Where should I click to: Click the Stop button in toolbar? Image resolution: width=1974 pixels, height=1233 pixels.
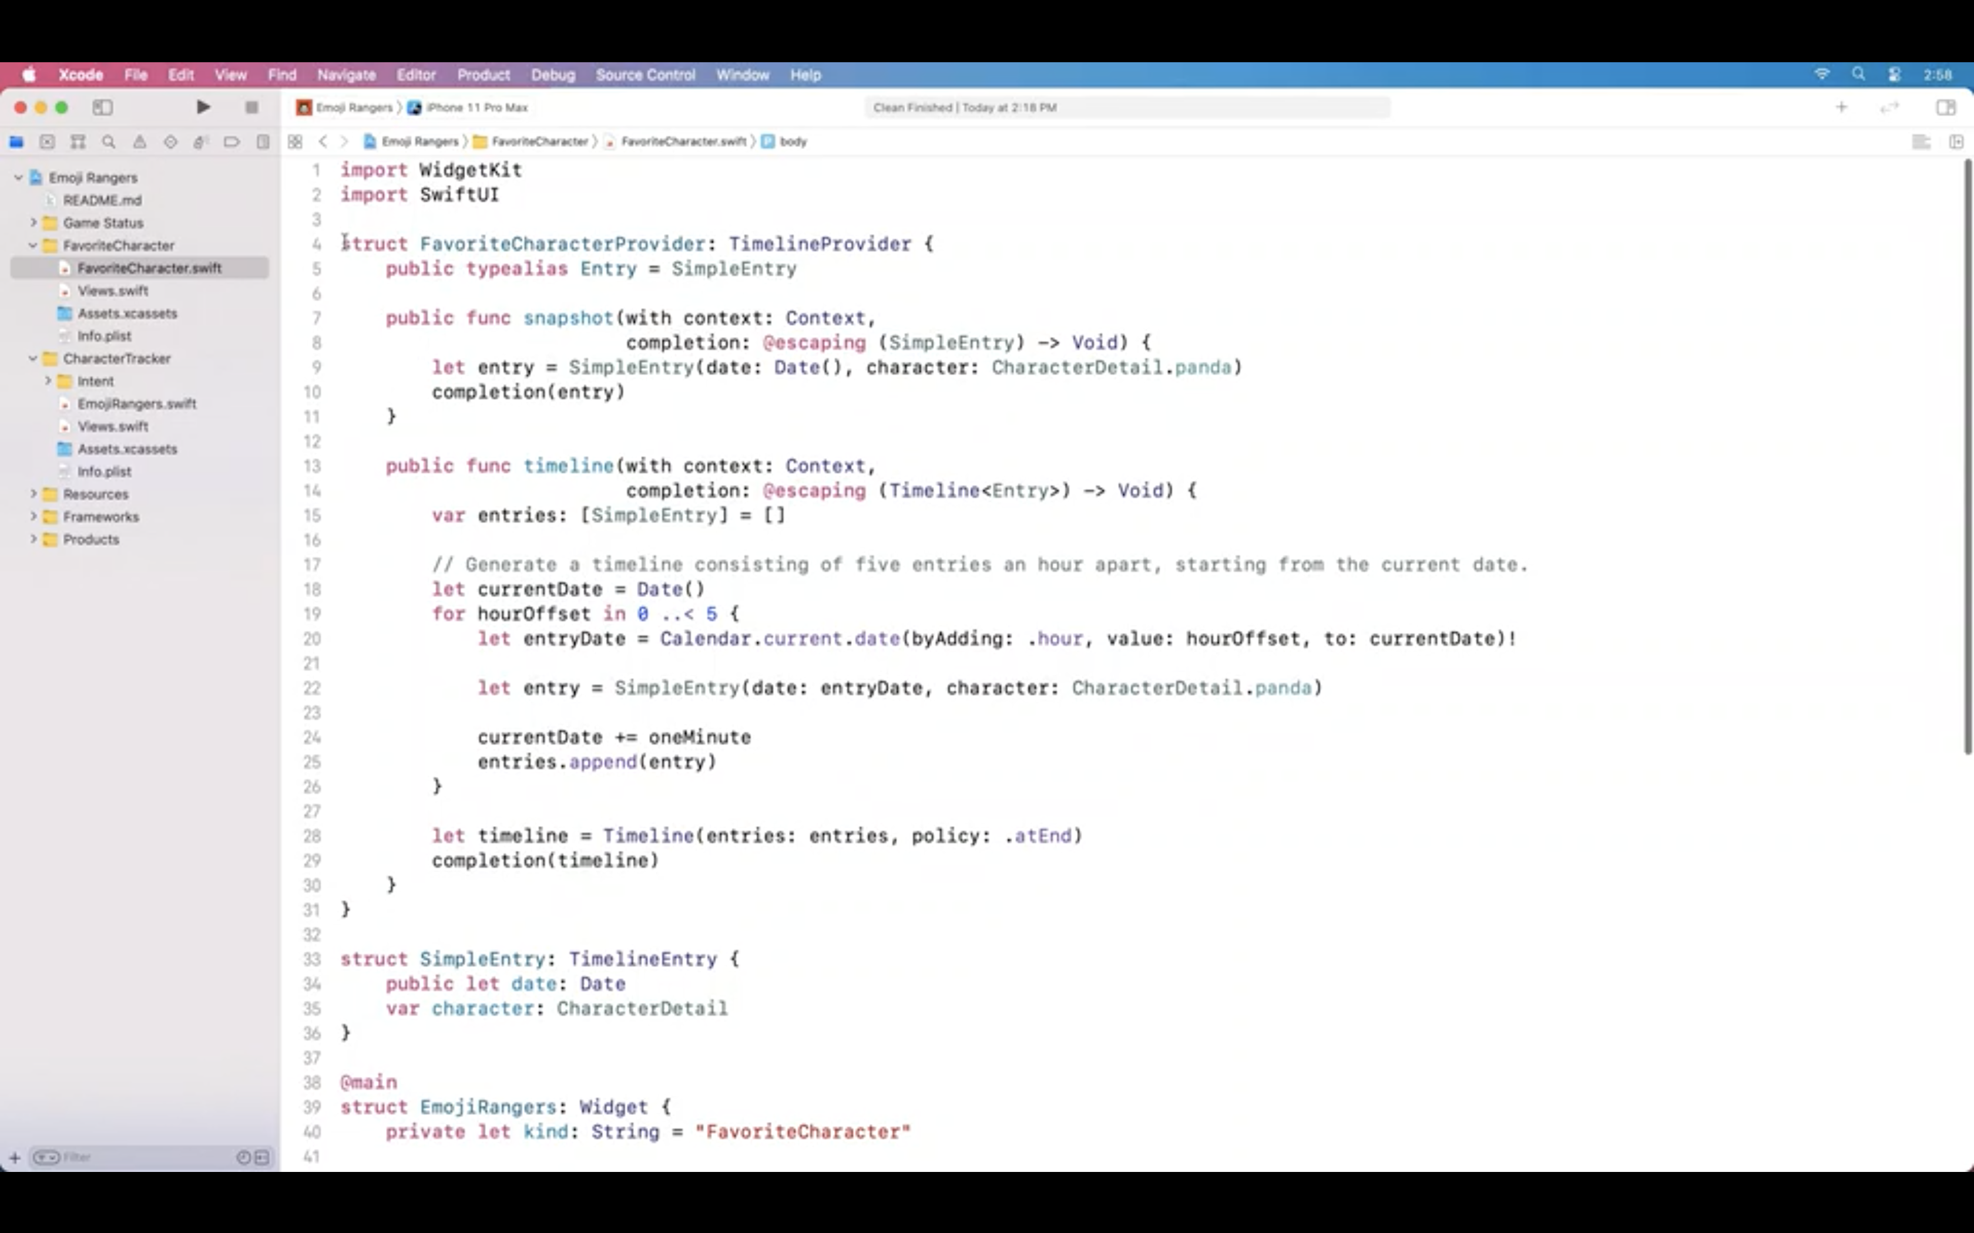[x=251, y=107]
